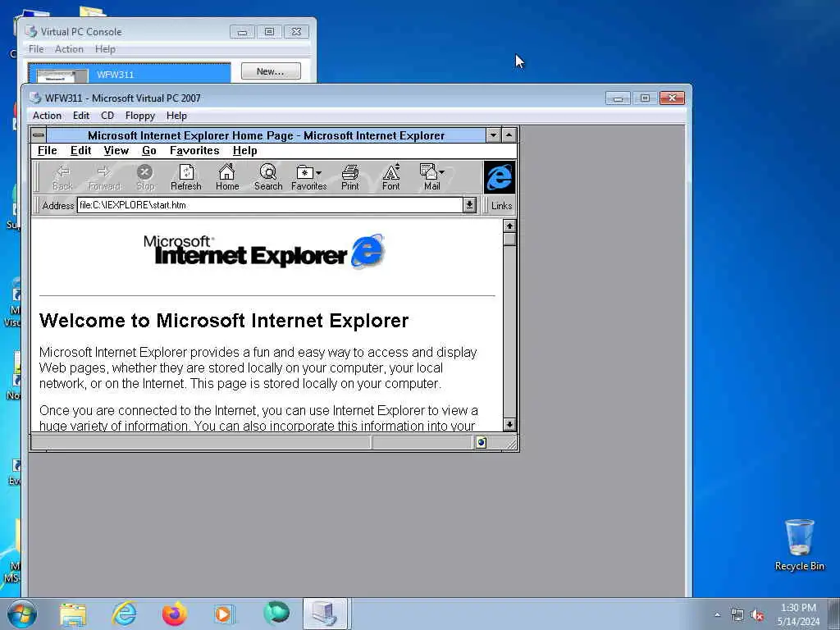
Task: Open the CD menu in Virtual PC
Action: pyautogui.click(x=107, y=116)
